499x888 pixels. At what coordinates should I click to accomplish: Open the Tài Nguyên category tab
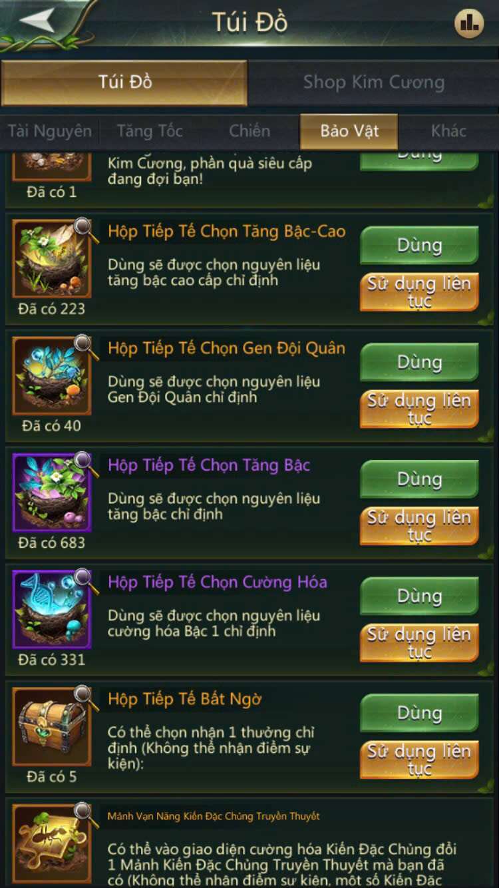click(x=50, y=131)
